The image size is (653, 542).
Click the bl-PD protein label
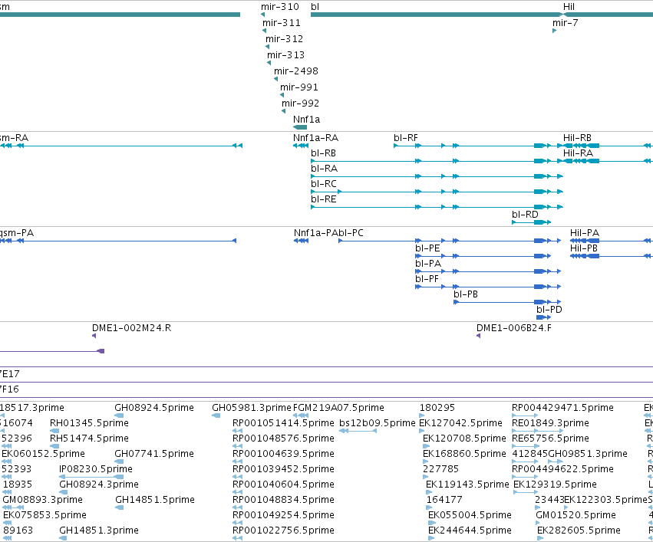[549, 310]
